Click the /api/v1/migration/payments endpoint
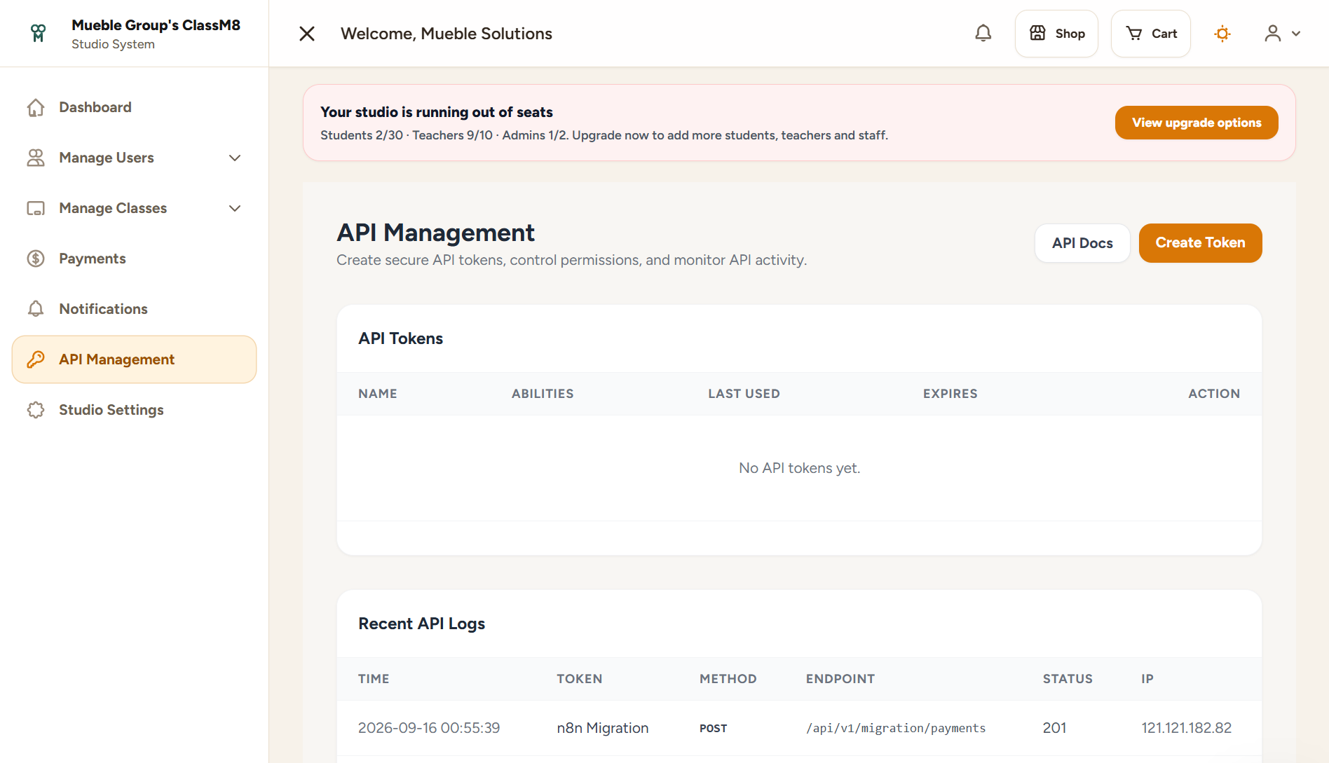The width and height of the screenshot is (1329, 763). (895, 728)
